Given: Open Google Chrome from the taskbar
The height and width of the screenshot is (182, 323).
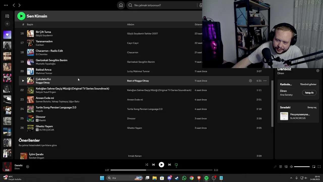Looking at the screenshot, I should (192, 178).
